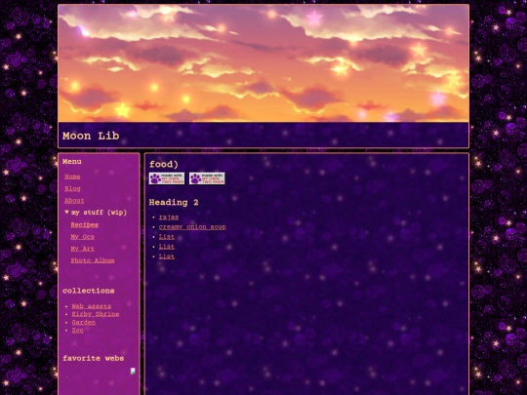
Task: Open the About page link
Action: point(74,201)
